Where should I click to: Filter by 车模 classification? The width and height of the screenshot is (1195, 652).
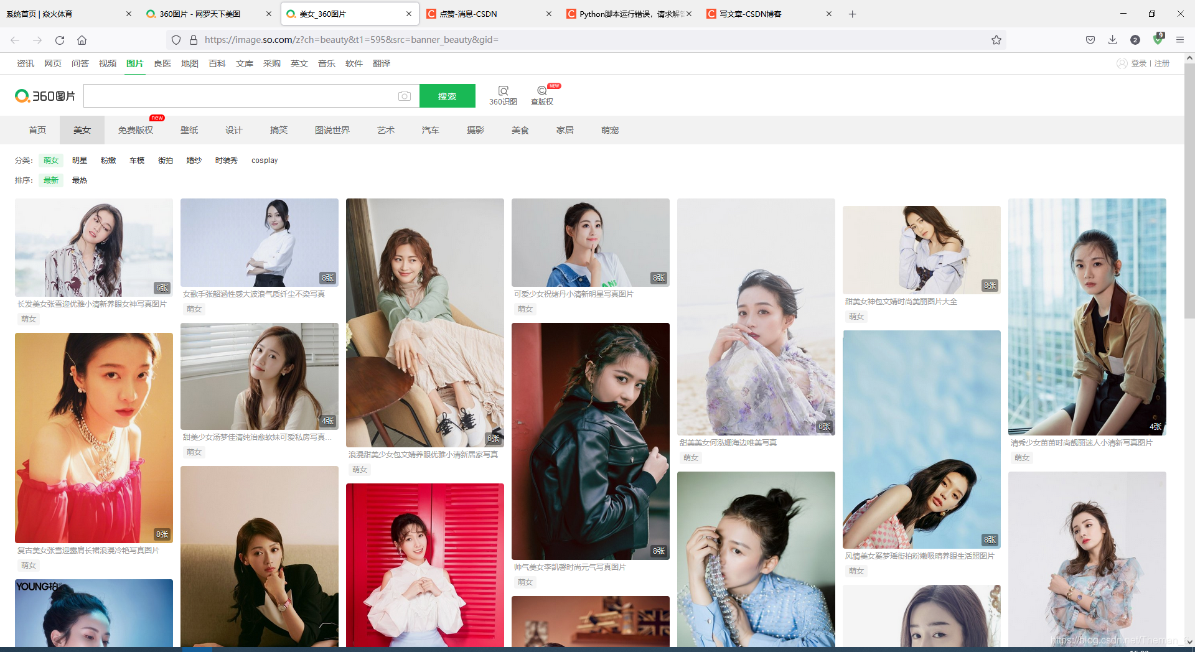[137, 161]
